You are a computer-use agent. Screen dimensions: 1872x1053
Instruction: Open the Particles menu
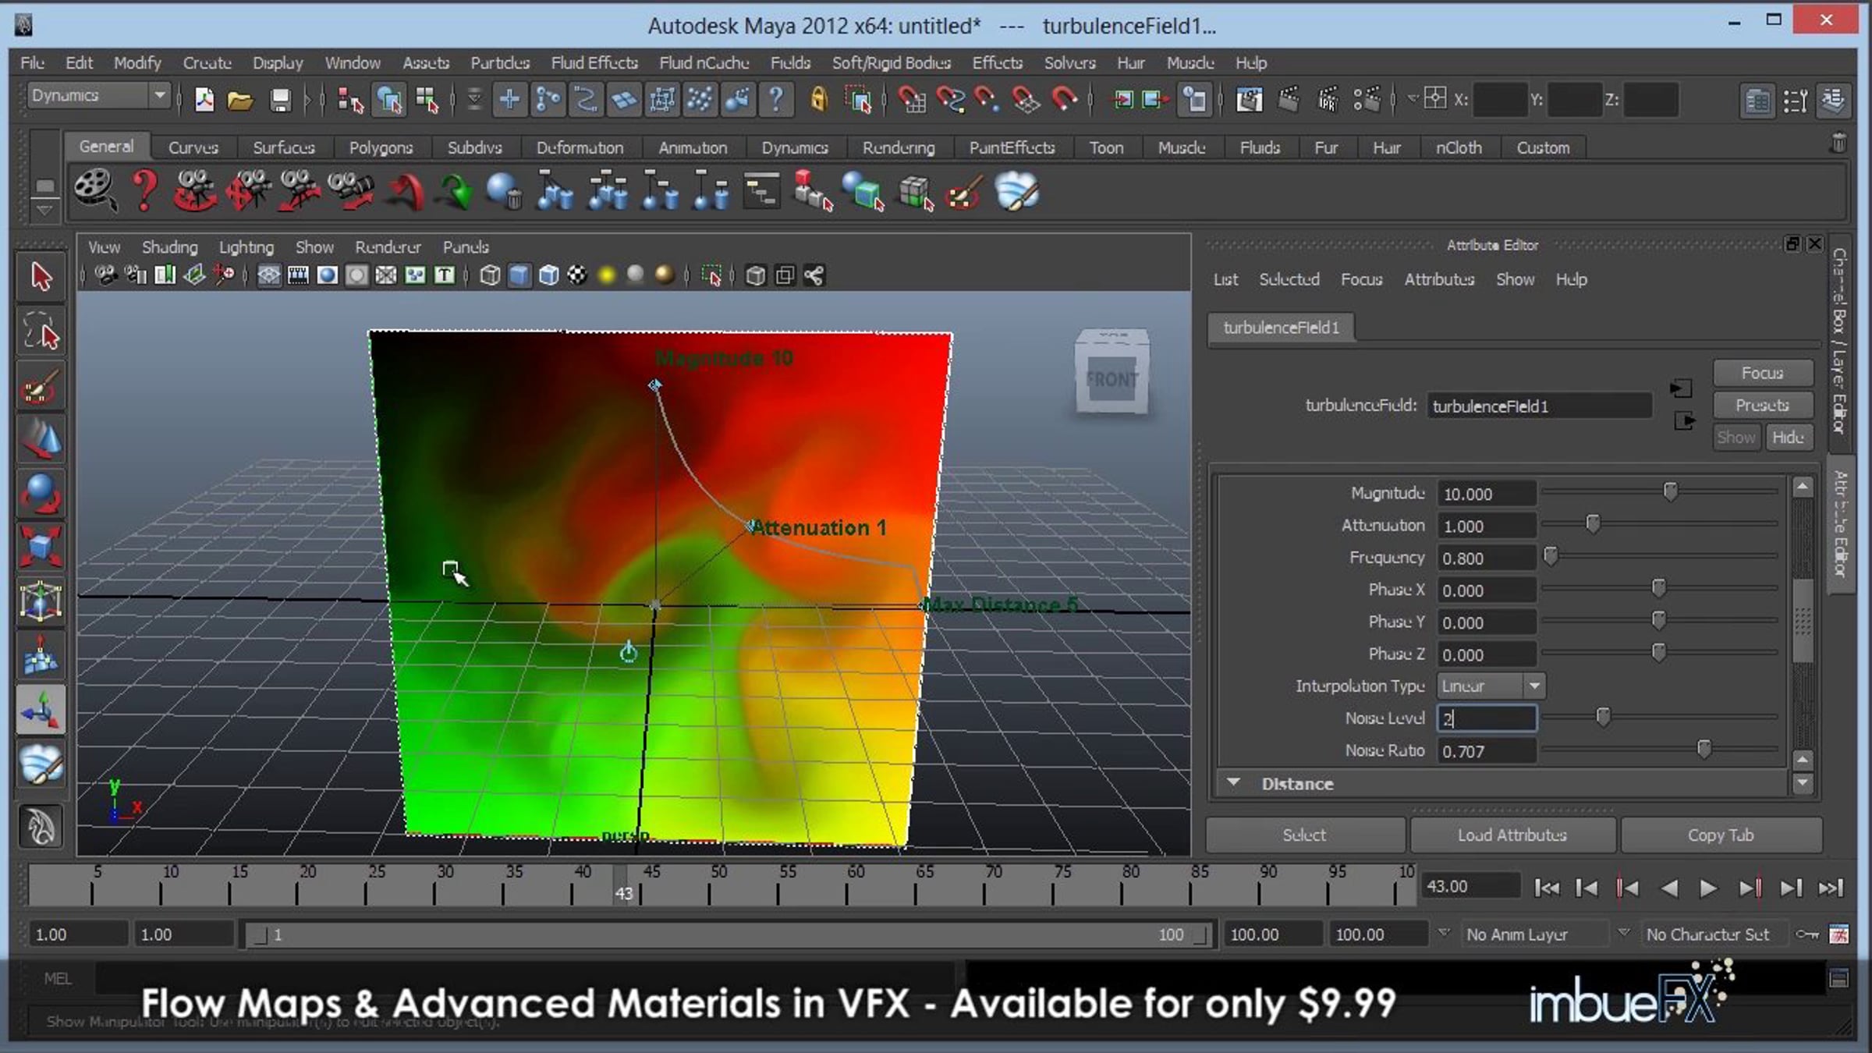500,62
